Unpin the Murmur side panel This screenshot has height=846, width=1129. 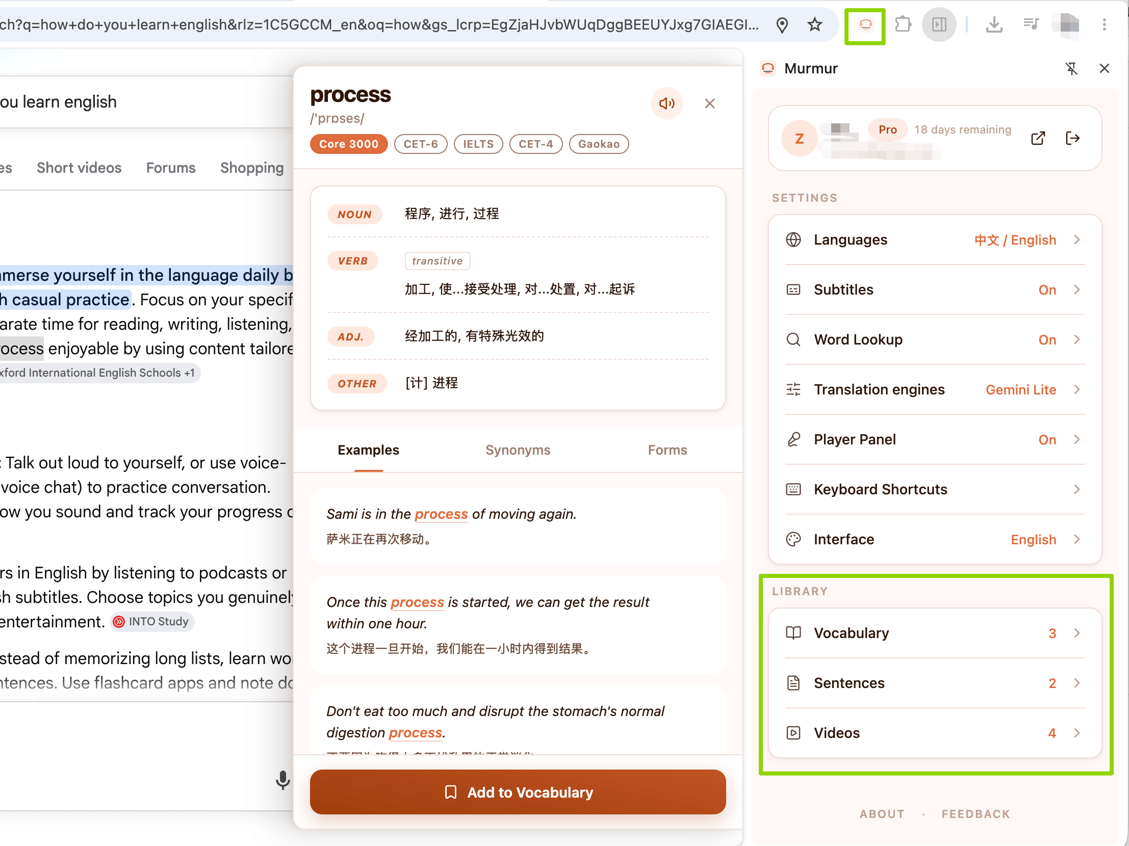pyautogui.click(x=1071, y=68)
